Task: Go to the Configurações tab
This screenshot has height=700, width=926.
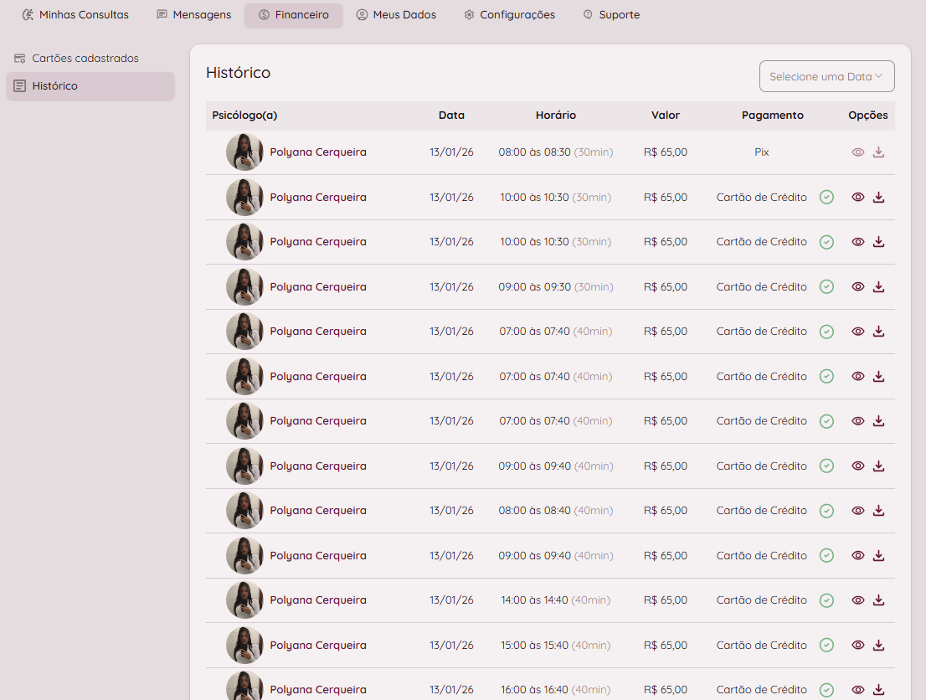Action: coord(509,15)
